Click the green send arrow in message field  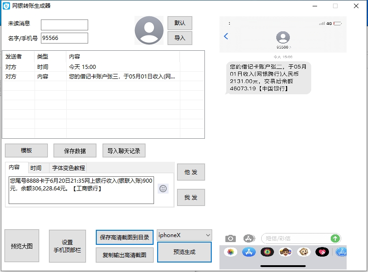click(335, 238)
